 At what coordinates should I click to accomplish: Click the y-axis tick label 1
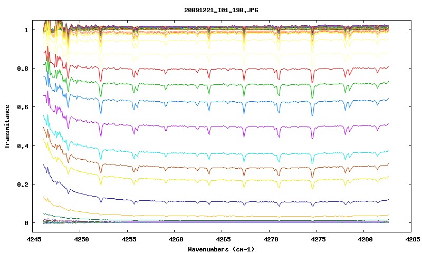(x=26, y=30)
